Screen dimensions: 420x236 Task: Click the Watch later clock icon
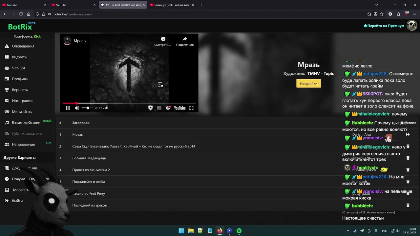[x=163, y=39]
